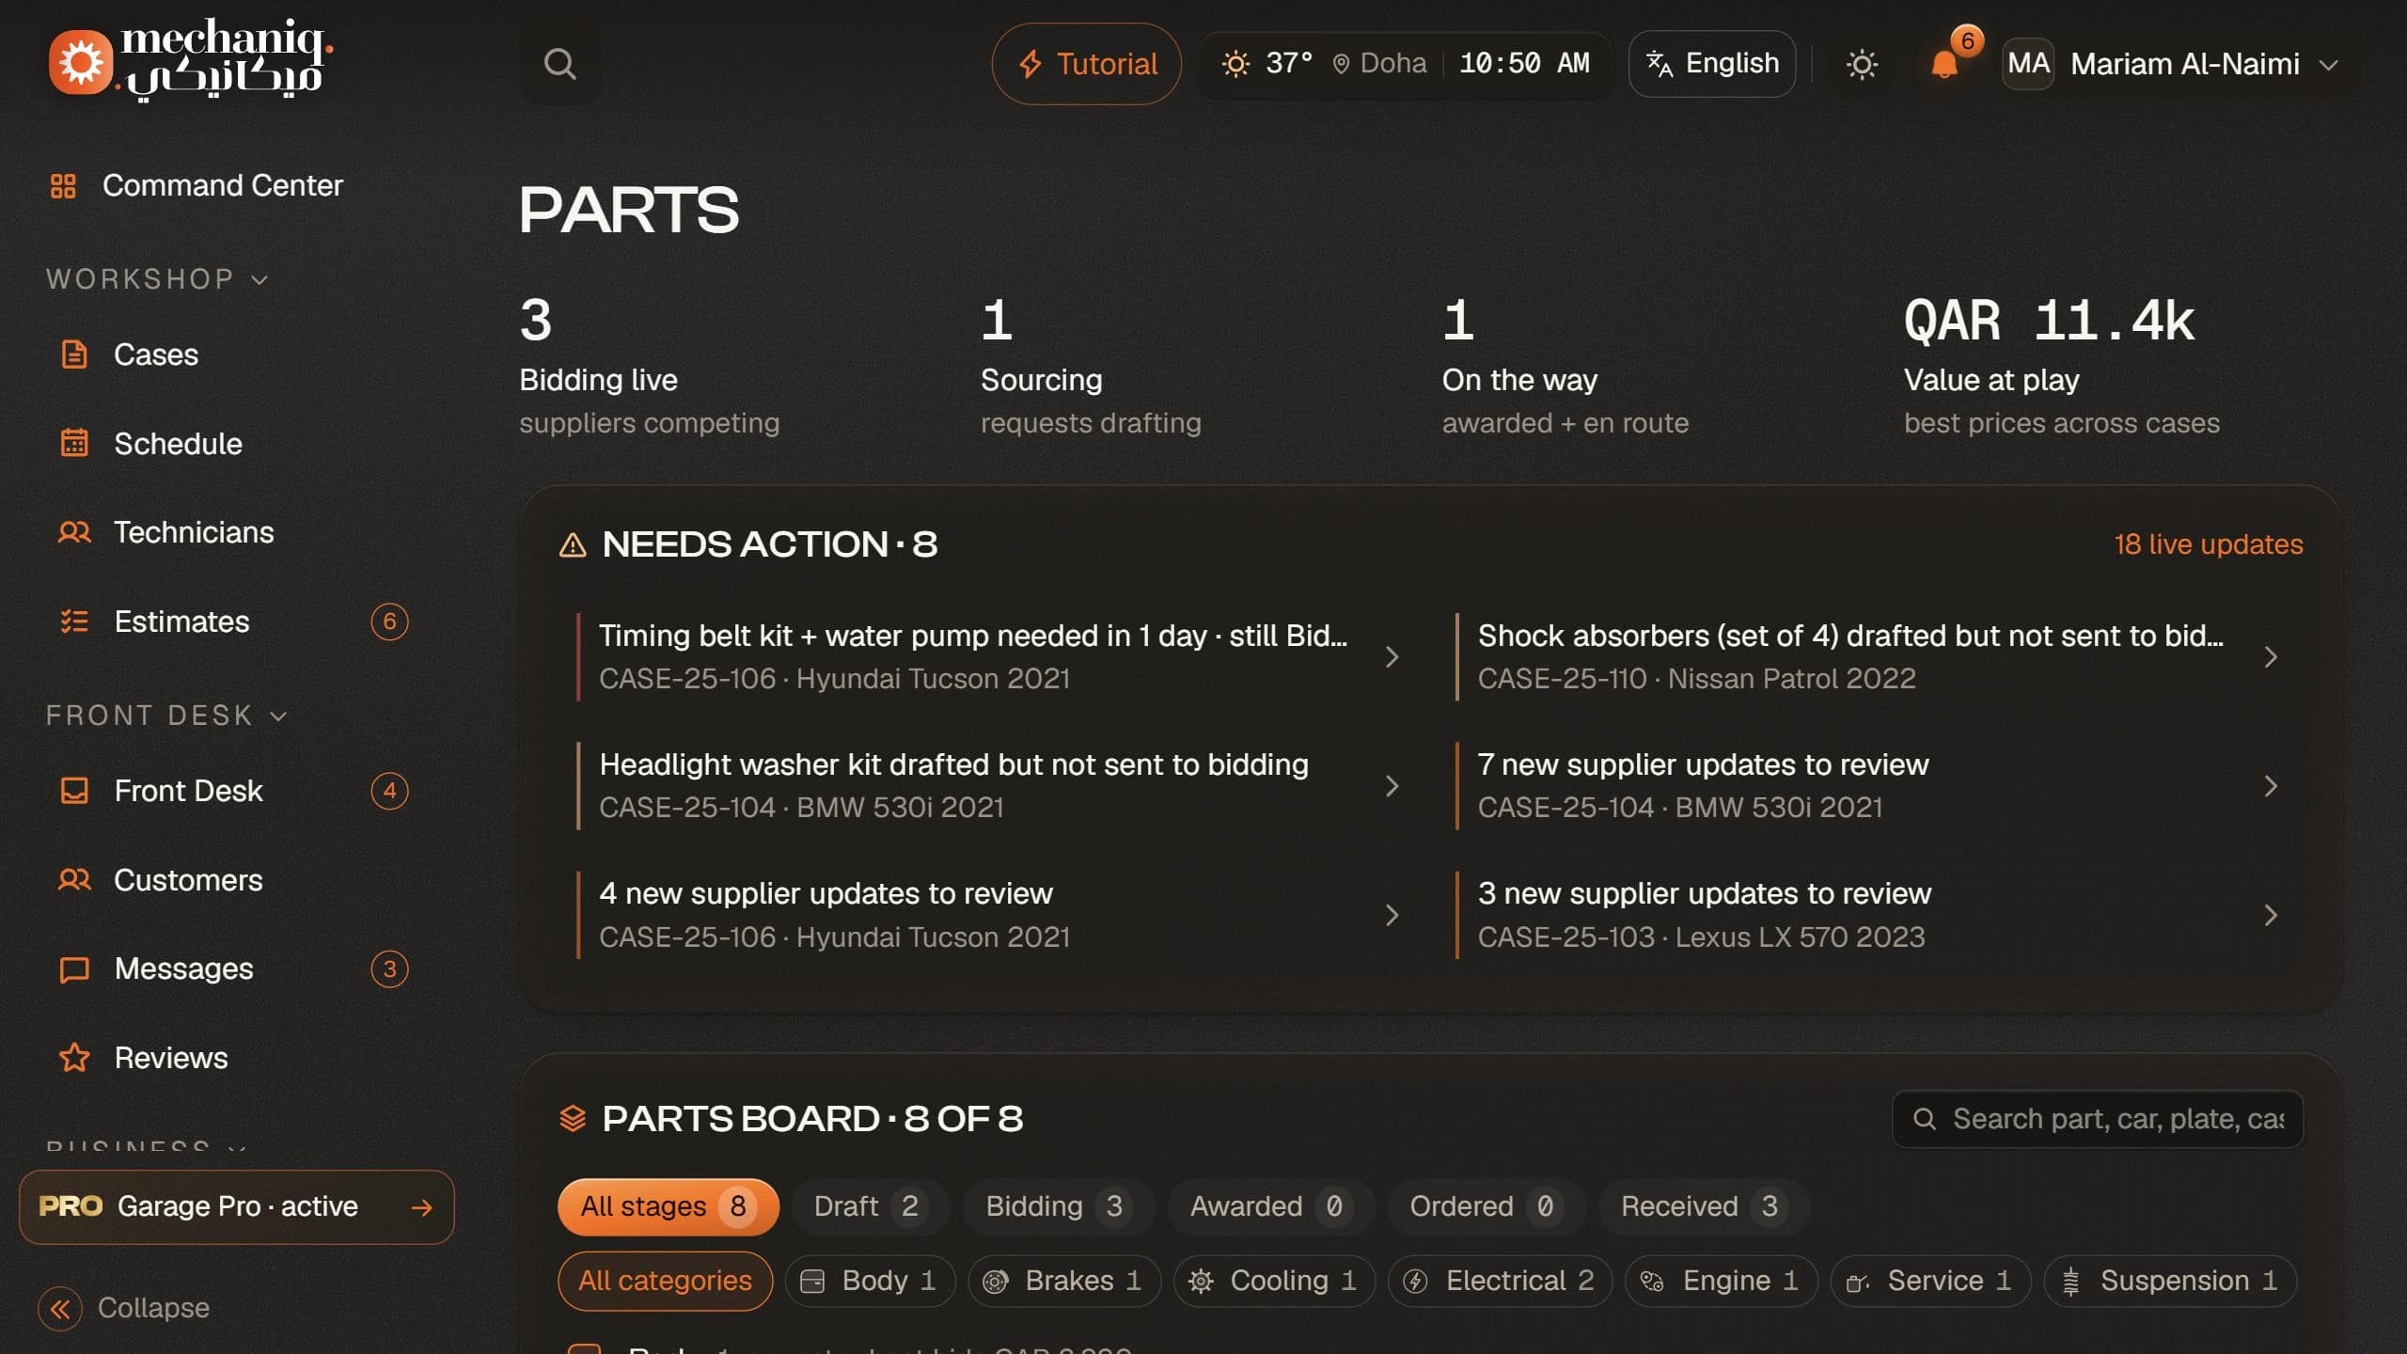Select the All stages filter
Screen dimensions: 2407x1354
click(x=668, y=1206)
